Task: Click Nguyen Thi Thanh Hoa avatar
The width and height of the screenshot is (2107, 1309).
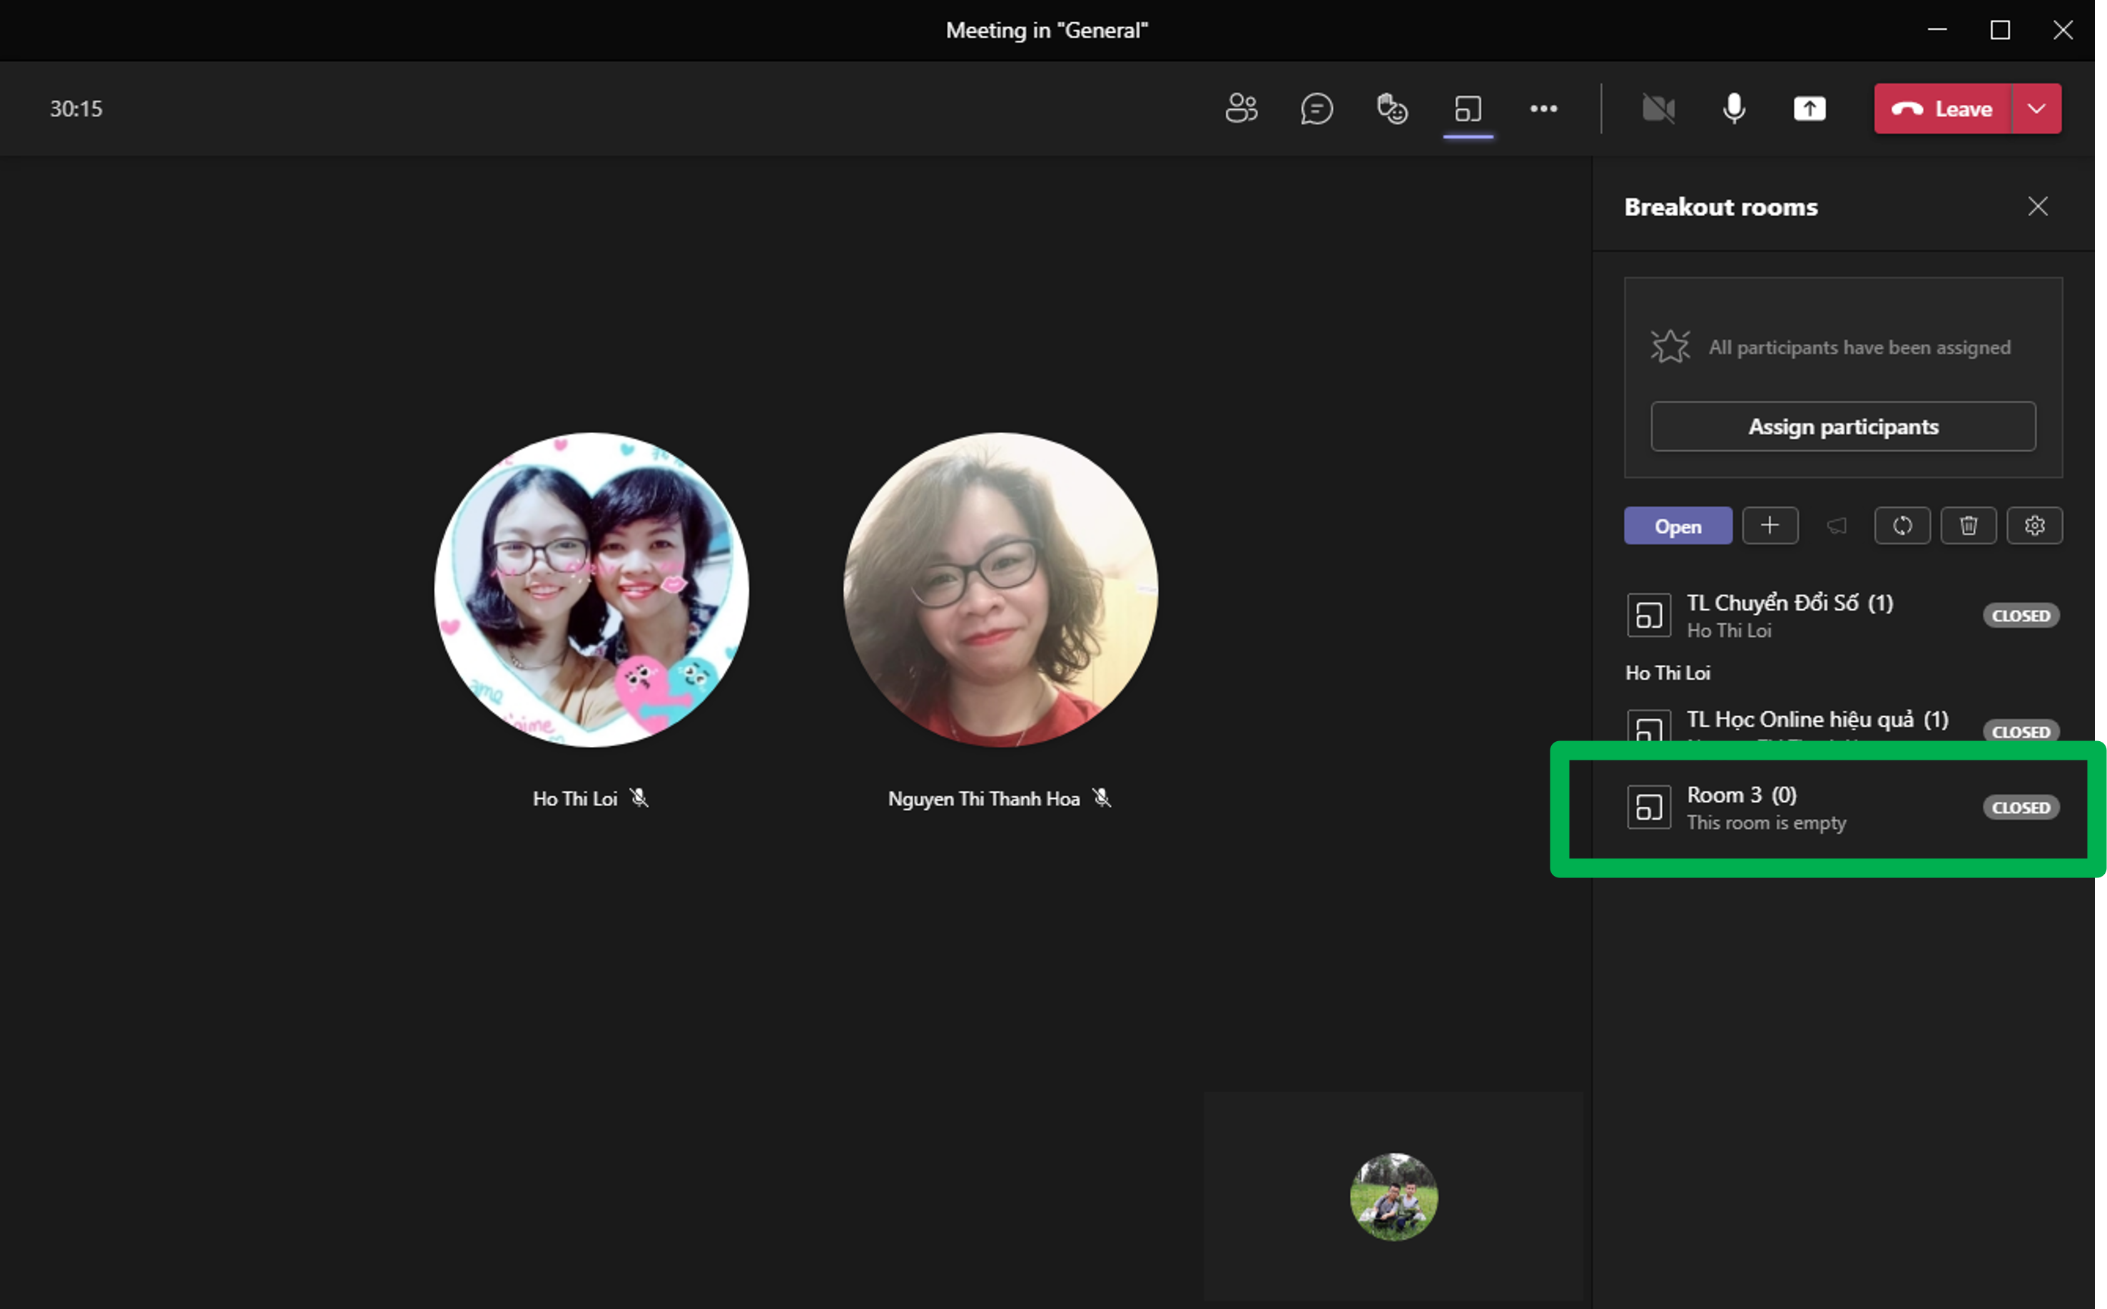Action: [1000, 591]
